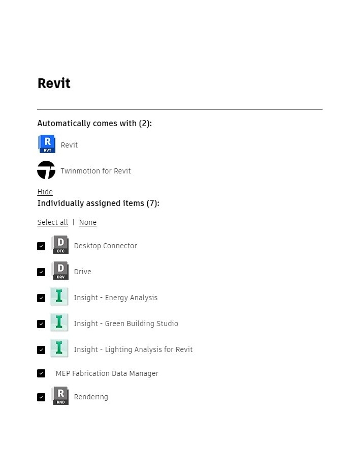The width and height of the screenshot is (351, 469).
Task: Click the 'Rendering' label
Action: 91,397
